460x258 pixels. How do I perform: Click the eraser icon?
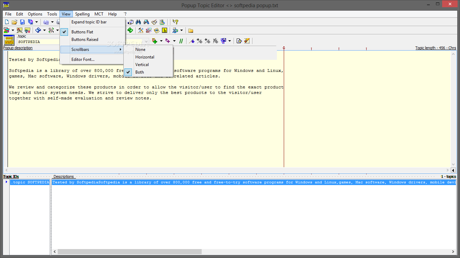coord(247,41)
